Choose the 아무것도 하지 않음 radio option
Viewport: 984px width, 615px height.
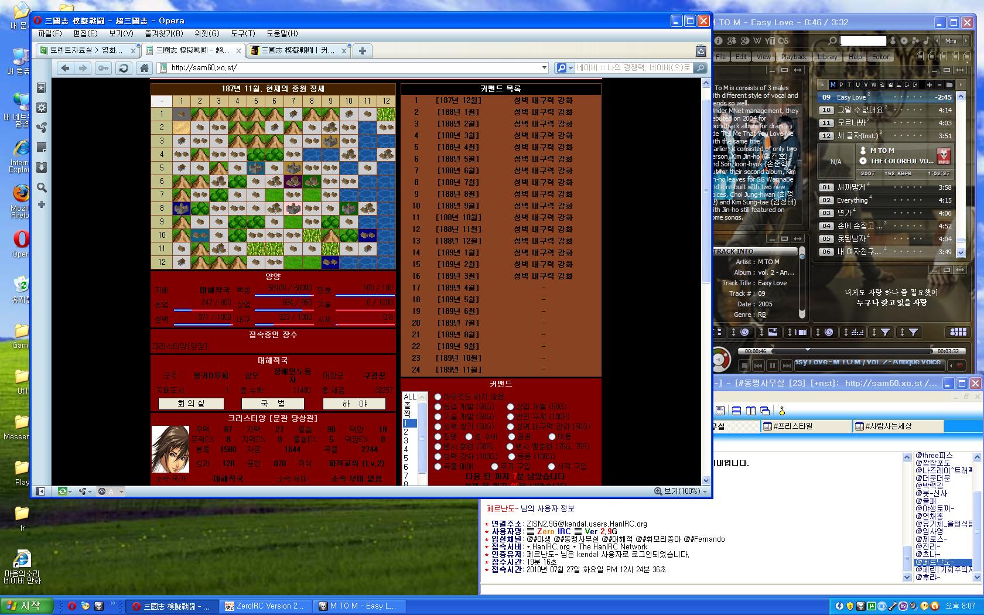pos(438,397)
